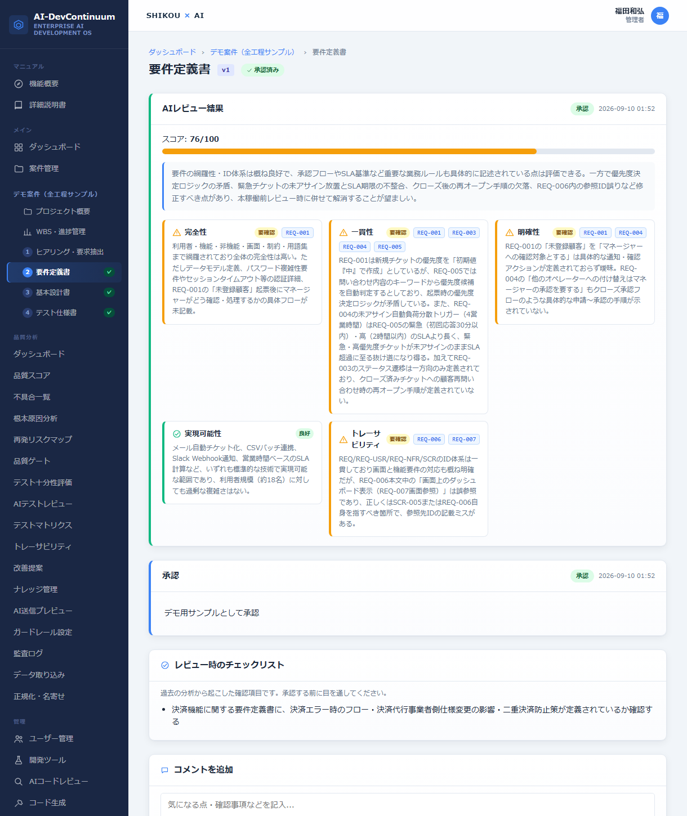687x816 pixels.
Task: Open データ取り込み menu item
Action: [x=39, y=675]
